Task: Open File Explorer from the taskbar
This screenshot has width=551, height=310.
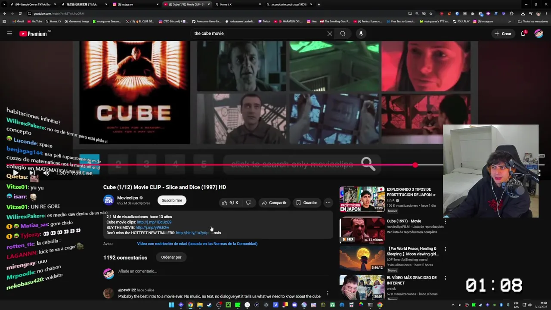Action: click(200, 305)
